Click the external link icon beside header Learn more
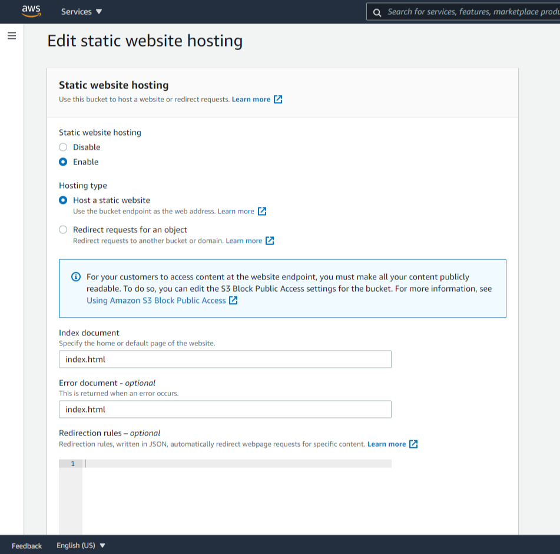Image resolution: width=560 pixels, height=554 pixels. pos(278,100)
